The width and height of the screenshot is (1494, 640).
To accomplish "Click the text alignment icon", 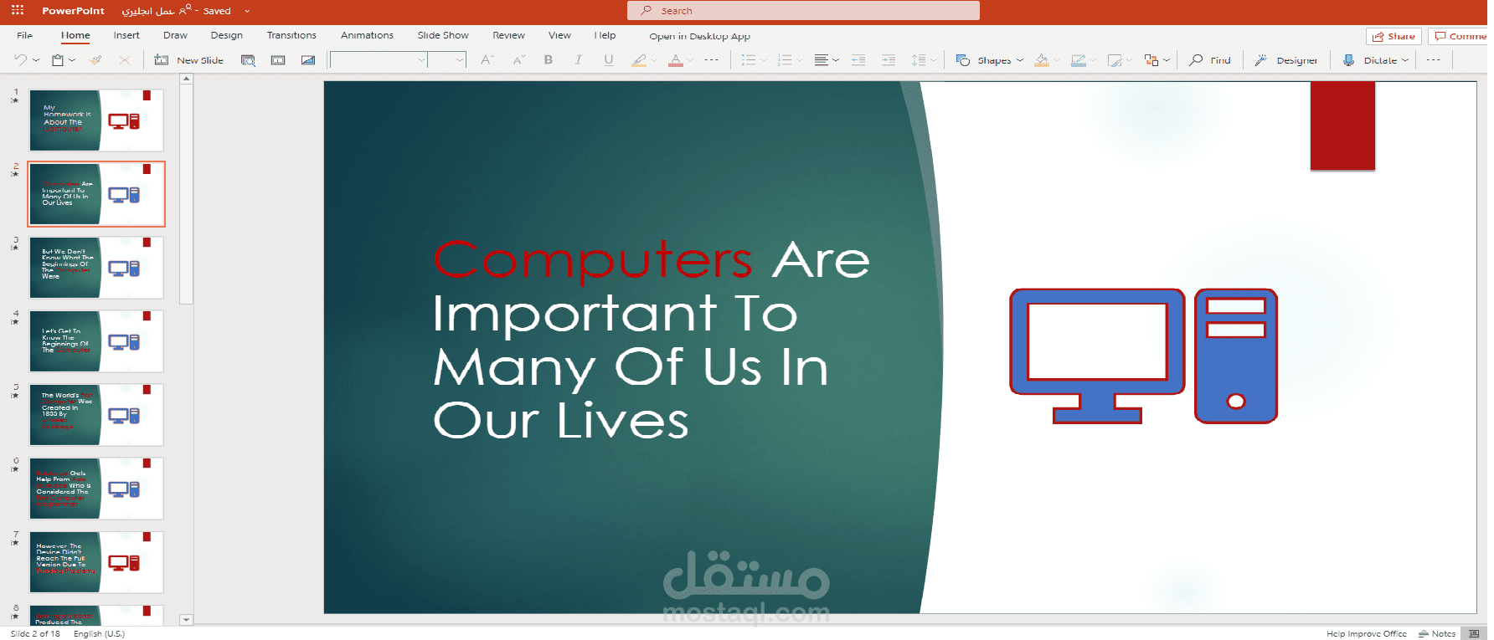I will (x=822, y=60).
